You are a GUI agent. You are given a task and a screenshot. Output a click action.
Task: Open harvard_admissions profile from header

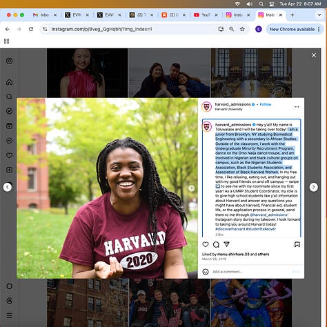232,104
